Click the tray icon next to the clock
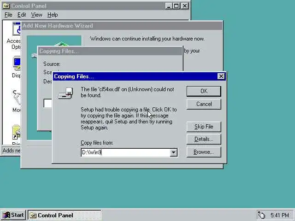The width and height of the screenshot is (295, 221). click(261, 215)
